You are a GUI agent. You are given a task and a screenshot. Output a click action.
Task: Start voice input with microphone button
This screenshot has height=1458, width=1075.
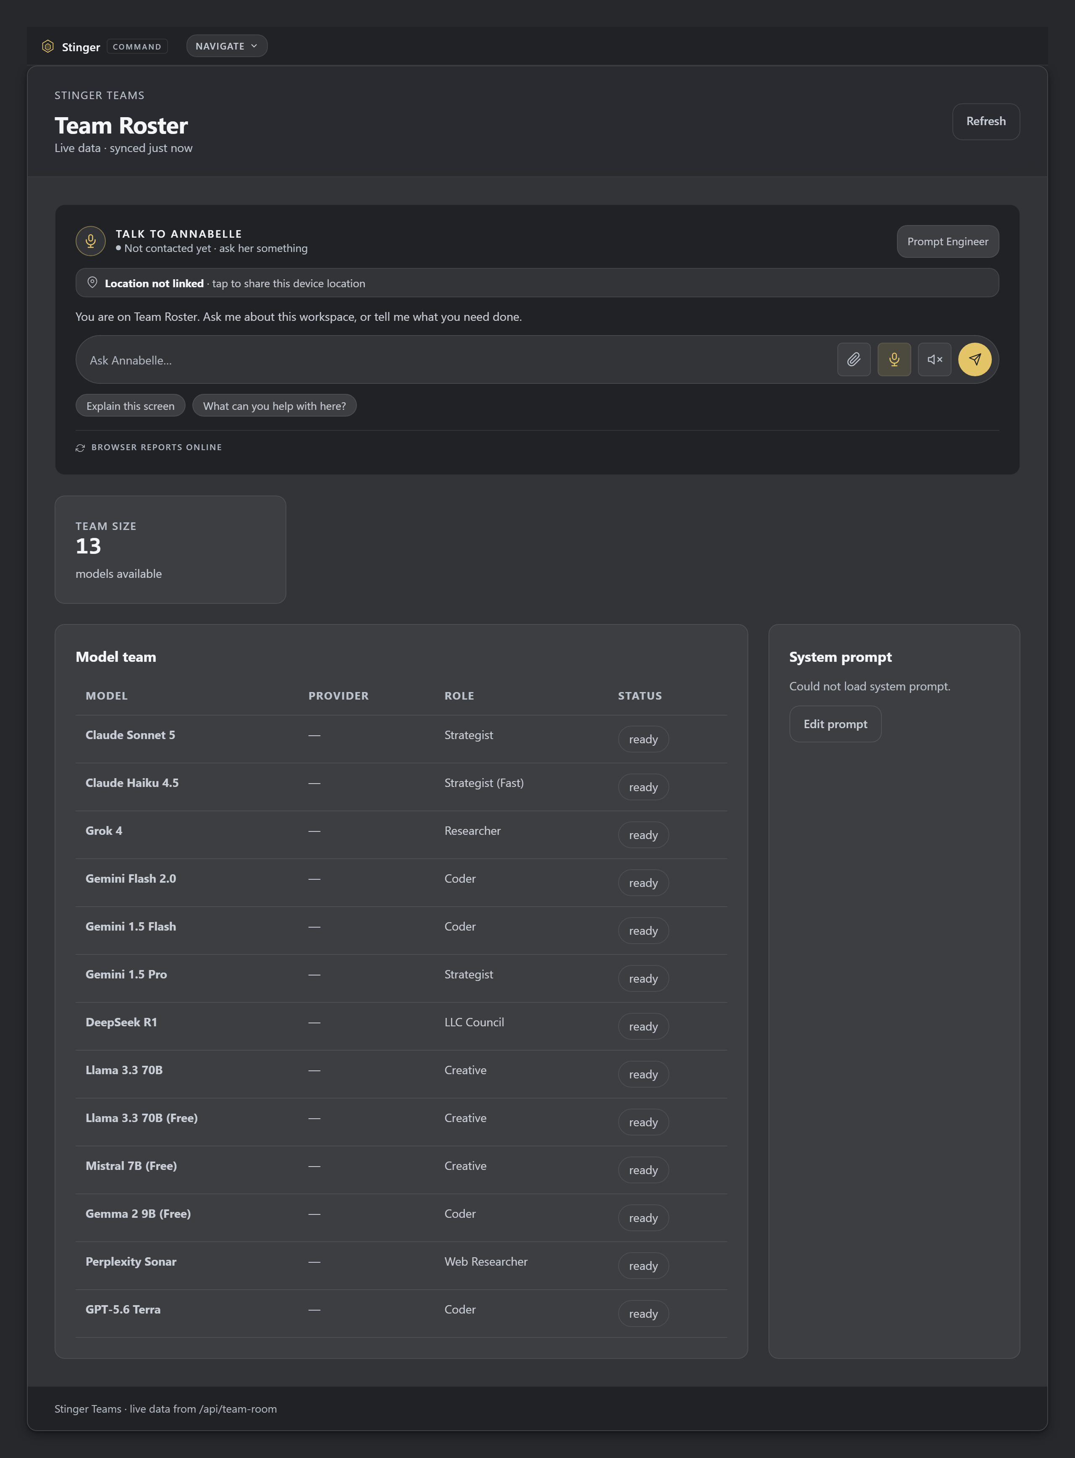[x=894, y=359]
